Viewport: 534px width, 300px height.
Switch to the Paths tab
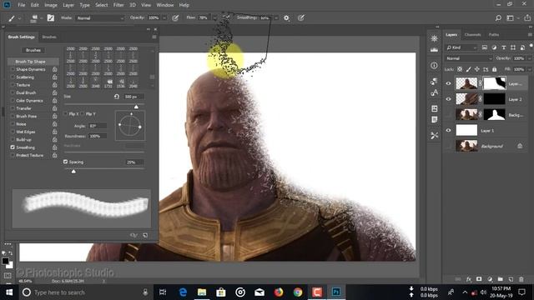point(494,35)
